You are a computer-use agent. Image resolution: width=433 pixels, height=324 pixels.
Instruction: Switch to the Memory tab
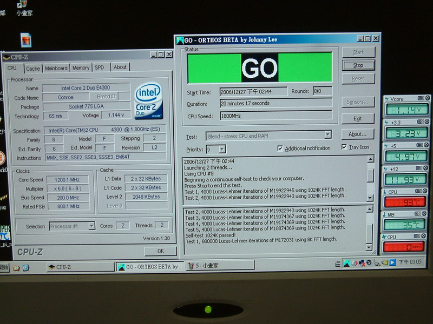pyautogui.click(x=81, y=68)
